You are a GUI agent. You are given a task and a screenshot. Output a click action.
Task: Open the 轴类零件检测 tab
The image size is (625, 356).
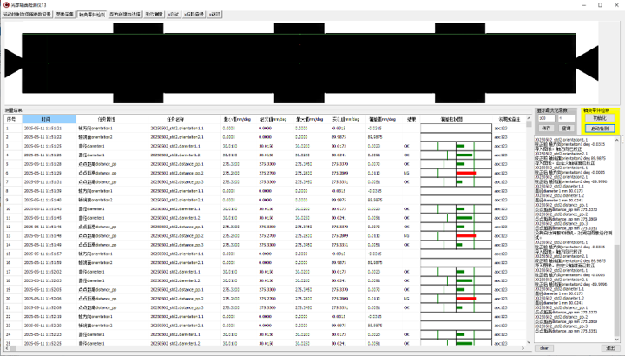pos(92,15)
